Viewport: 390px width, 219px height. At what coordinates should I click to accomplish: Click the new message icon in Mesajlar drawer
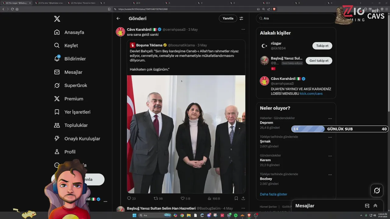[367, 206]
